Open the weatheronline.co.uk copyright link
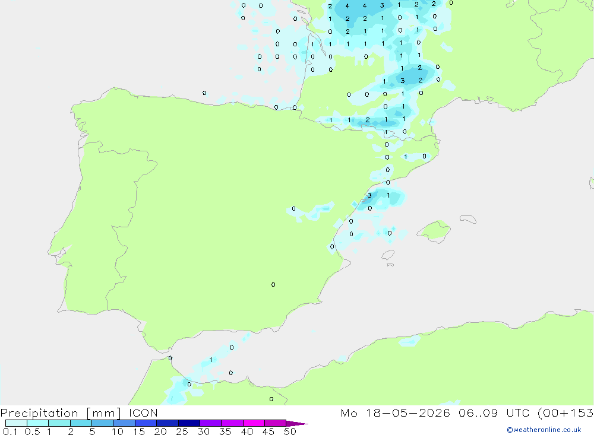 click(544, 430)
